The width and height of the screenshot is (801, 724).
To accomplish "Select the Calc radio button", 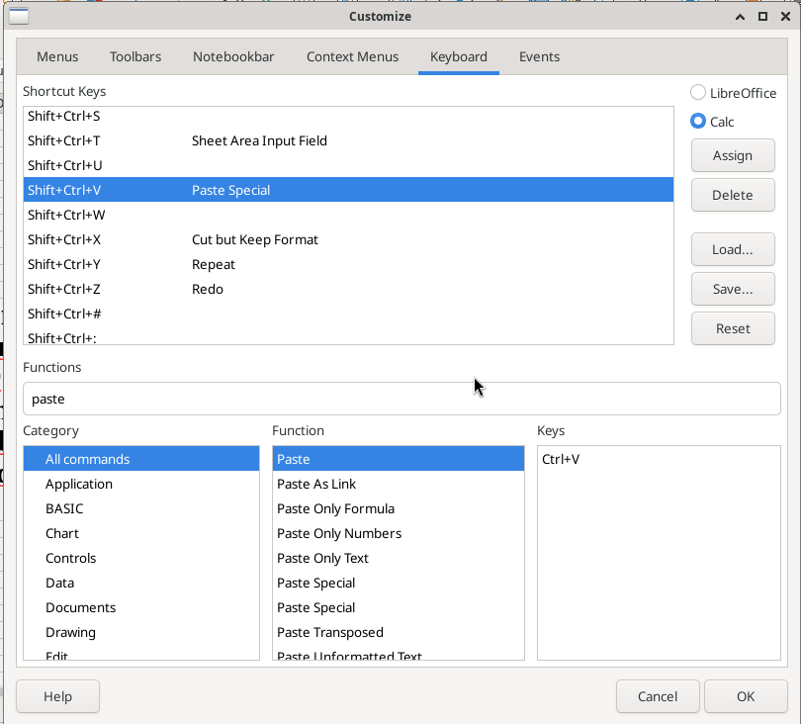I will point(698,122).
